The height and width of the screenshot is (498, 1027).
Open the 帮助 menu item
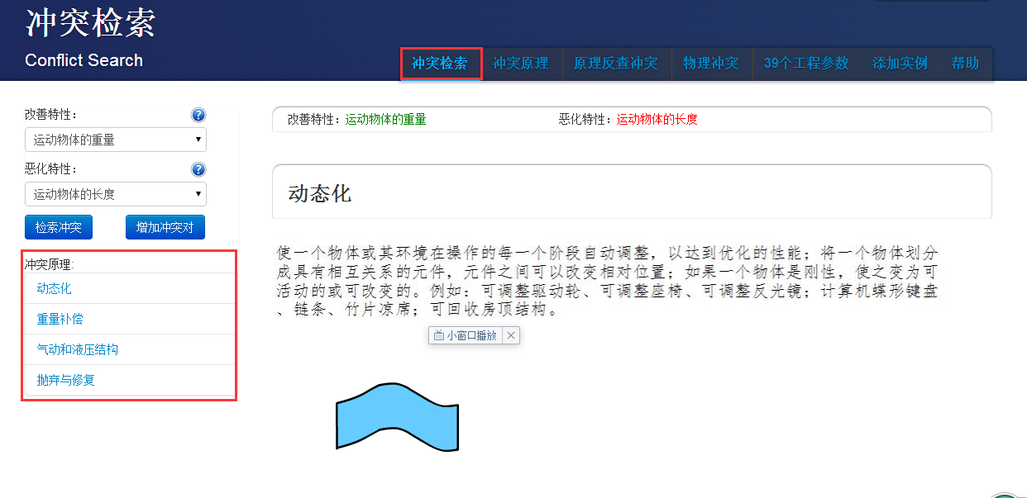[965, 64]
